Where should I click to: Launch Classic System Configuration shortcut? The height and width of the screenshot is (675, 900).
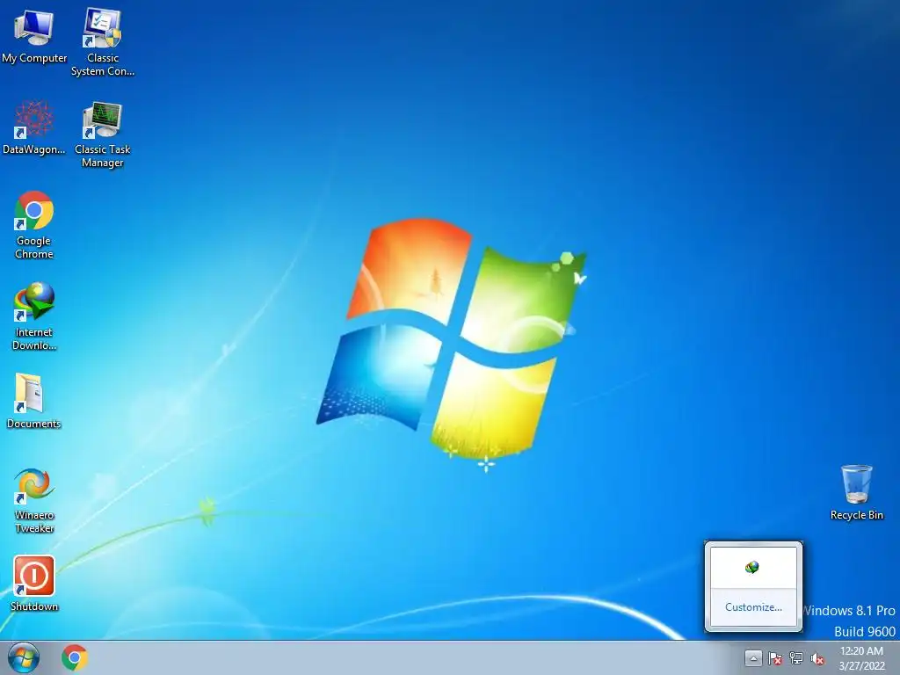(103, 41)
